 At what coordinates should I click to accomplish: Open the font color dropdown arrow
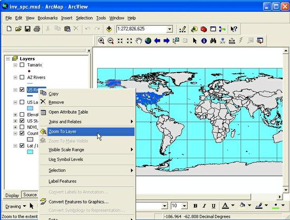point(233,205)
